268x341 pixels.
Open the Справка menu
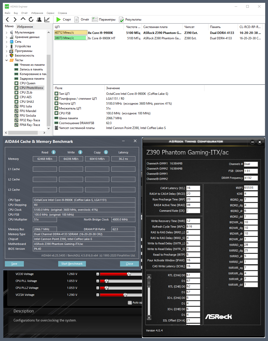point(62,13)
